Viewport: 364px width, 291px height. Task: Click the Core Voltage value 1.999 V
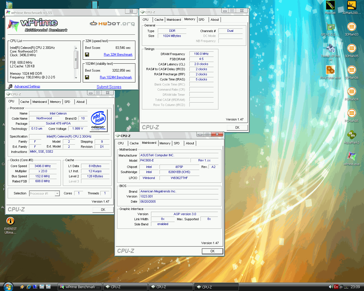[78, 128]
